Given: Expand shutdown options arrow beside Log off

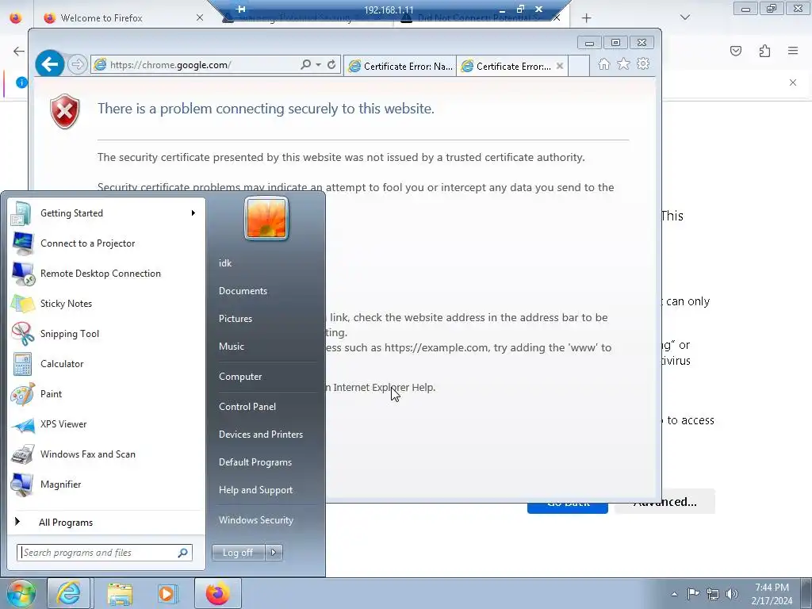Looking at the screenshot, I should point(274,553).
